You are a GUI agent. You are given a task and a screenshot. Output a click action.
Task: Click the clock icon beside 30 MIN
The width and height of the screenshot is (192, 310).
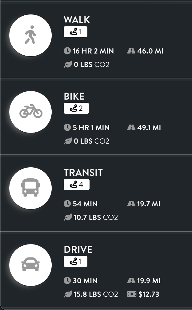coord(67,280)
